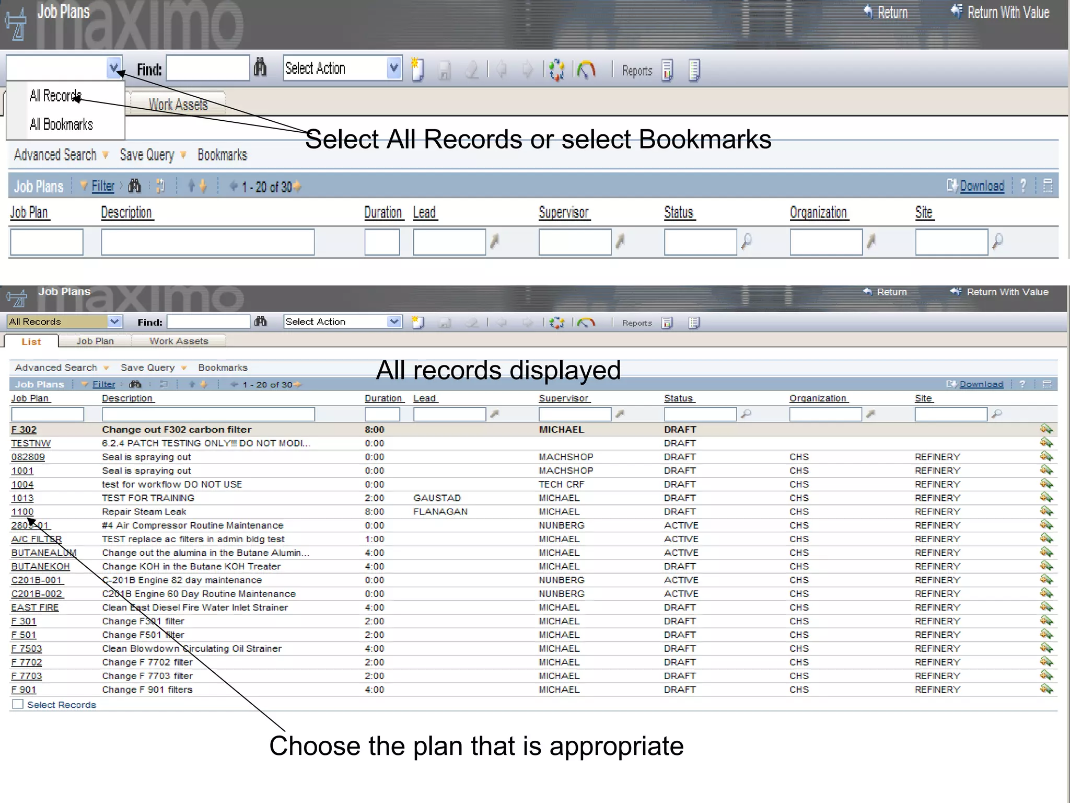
Task: Click the Find field in the enlarged toolbar
Action: click(x=208, y=68)
